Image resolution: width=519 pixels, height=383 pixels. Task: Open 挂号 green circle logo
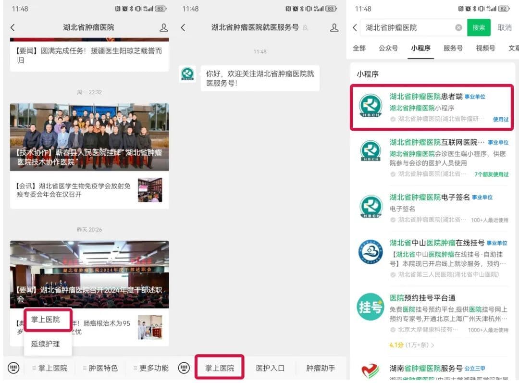(x=371, y=307)
